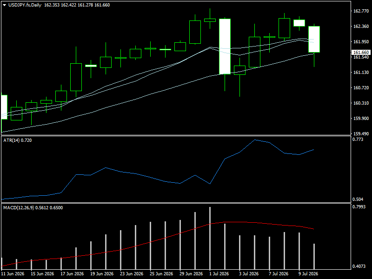The width and height of the screenshot is (372, 279).
Task: Click the 11 Jun 2026 date label
Action: pyautogui.click(x=13, y=273)
